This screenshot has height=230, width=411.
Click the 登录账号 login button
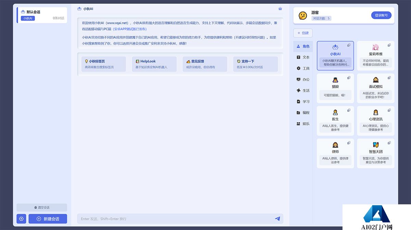(381, 15)
